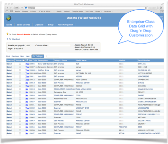Go to Previous page link

15,56
